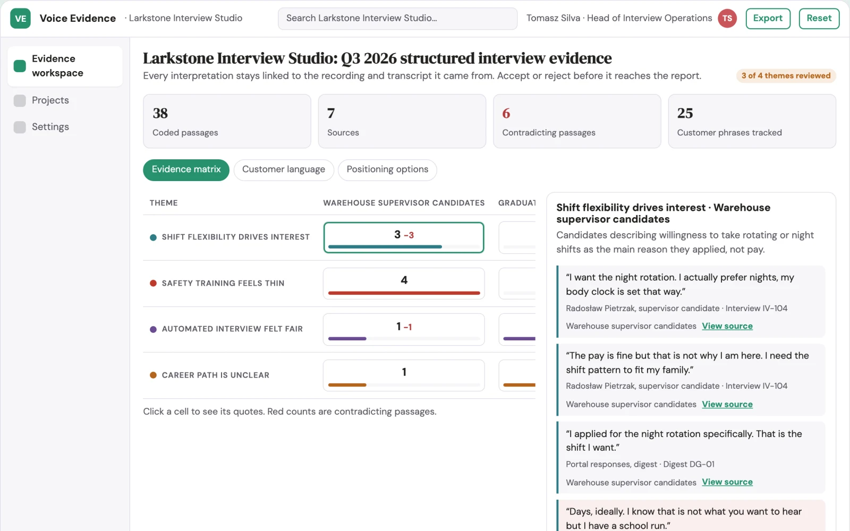The image size is (850, 531).
Task: Focus the Search Larkstone Interview Studio field
Action: coord(397,19)
